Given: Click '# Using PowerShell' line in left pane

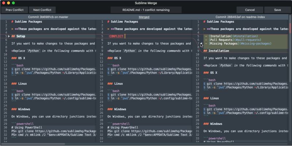Looking at the screenshot, I should (27, 127).
